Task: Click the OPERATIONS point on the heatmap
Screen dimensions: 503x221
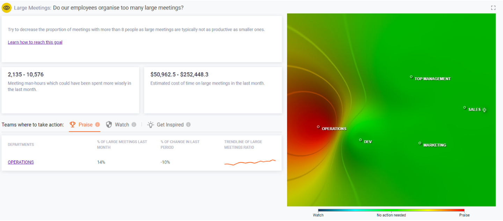Action: 318,127
